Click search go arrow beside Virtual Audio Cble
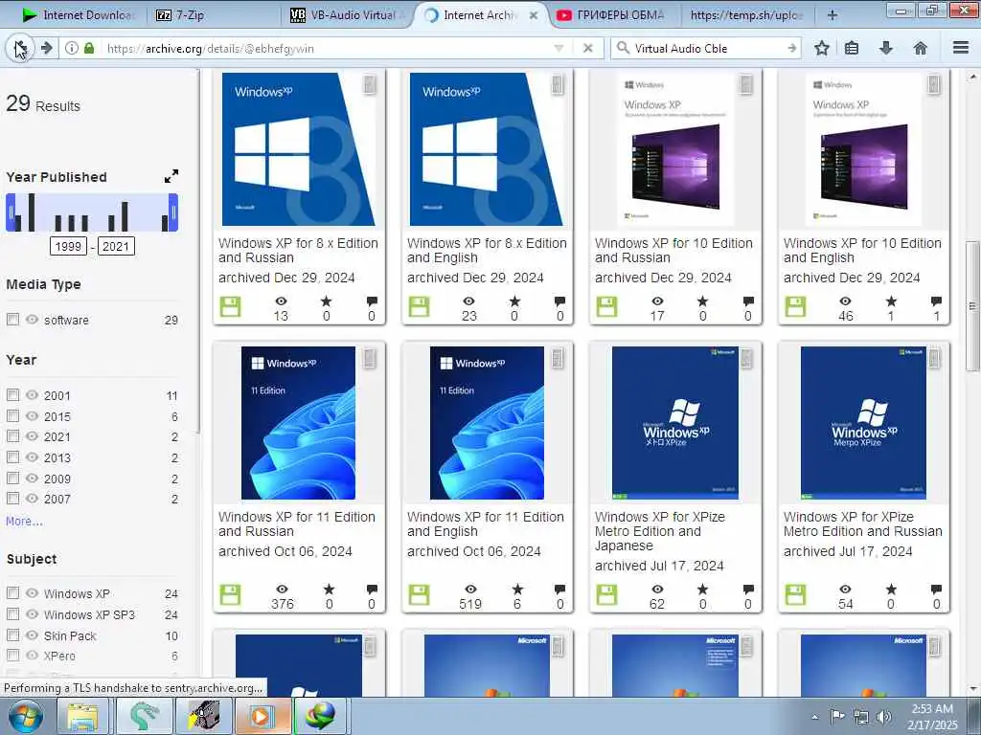The image size is (981, 735). point(792,48)
